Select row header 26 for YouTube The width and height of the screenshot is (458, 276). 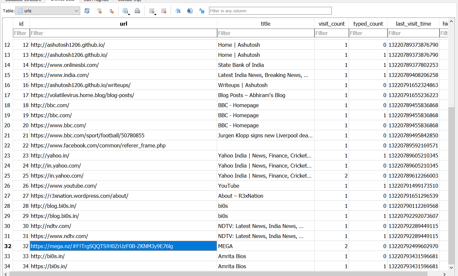pos(7,186)
